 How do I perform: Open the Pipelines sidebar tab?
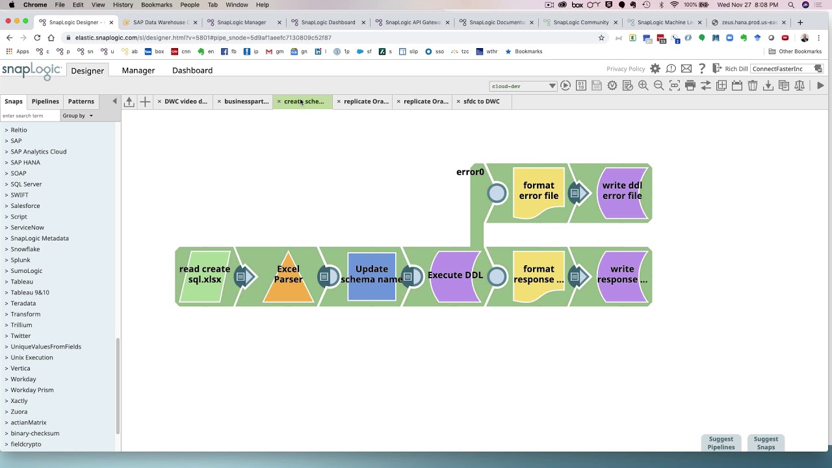tap(45, 101)
